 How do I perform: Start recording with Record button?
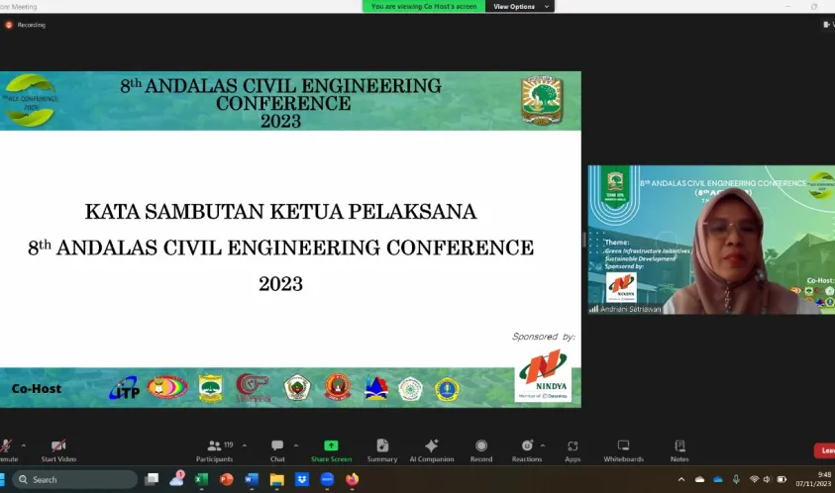pos(480,450)
